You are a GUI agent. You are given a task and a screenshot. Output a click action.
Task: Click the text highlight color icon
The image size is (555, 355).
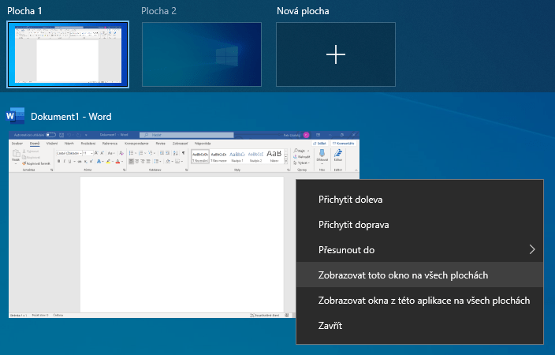tap(108, 161)
